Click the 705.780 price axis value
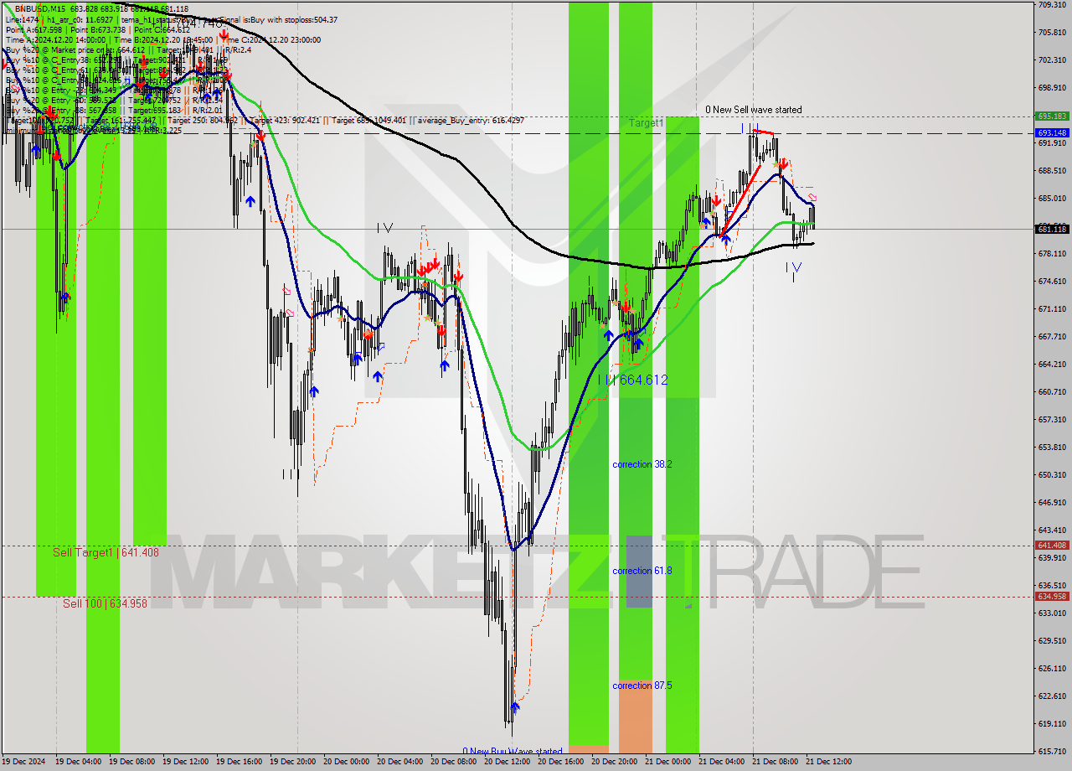 point(1052,33)
